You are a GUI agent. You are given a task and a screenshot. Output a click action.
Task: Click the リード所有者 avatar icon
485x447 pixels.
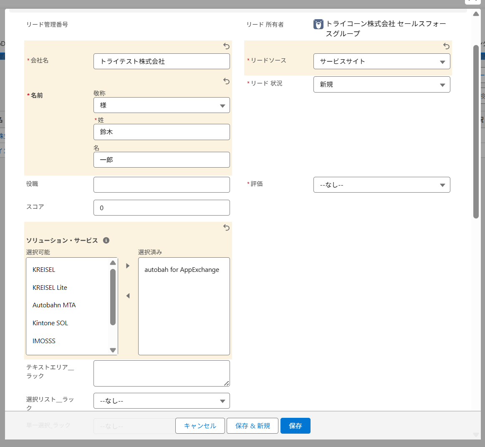318,24
